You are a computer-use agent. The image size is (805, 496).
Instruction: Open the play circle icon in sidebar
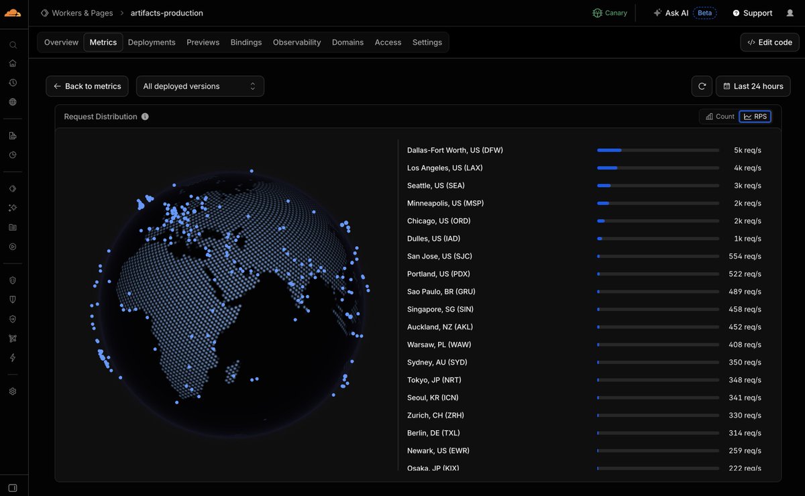point(13,246)
